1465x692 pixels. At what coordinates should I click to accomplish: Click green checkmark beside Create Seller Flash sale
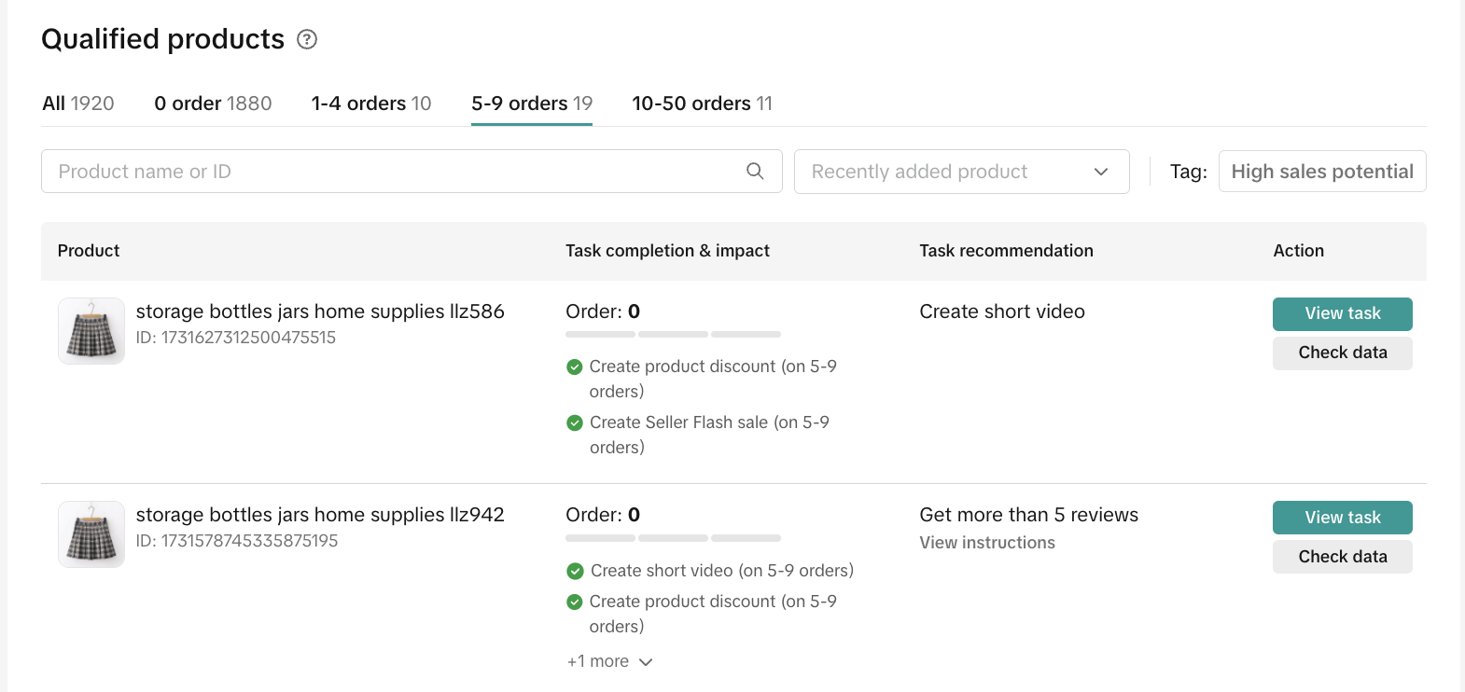(575, 423)
